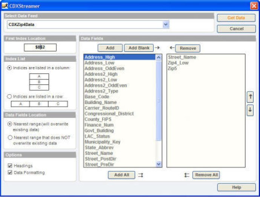The height and width of the screenshot is (197, 260).
Task: Click the move down arrow button
Action: point(250,110)
